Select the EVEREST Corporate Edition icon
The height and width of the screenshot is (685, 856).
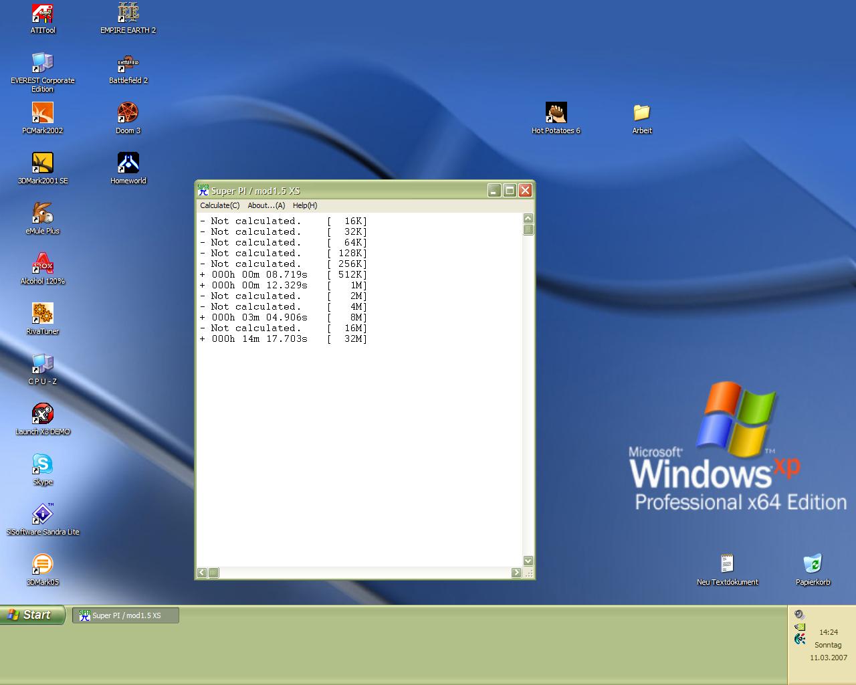tap(43, 63)
